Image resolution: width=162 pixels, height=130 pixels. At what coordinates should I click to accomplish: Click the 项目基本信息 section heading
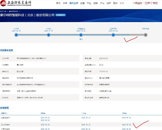click(7, 50)
